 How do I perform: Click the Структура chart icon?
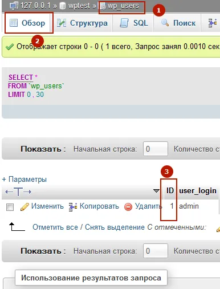62,23
